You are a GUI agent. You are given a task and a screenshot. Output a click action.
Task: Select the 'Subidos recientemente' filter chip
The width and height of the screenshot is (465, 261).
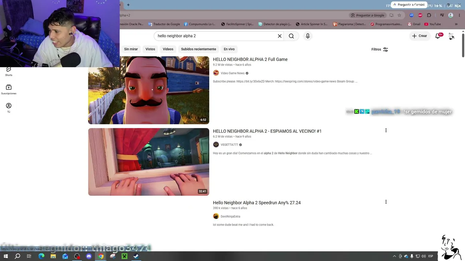[198, 49]
